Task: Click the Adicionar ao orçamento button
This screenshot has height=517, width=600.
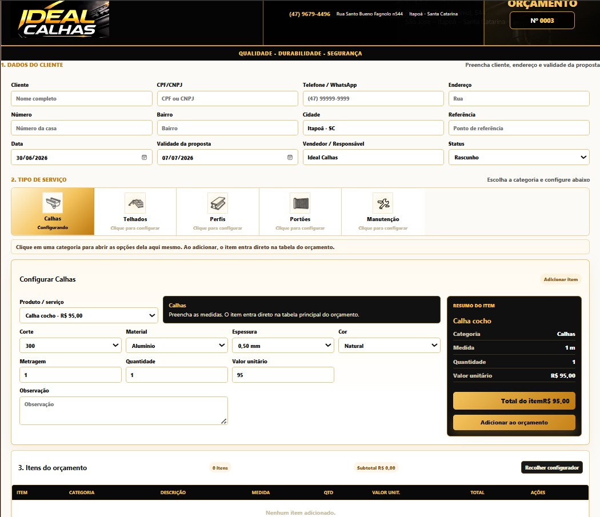Action: coord(514,423)
